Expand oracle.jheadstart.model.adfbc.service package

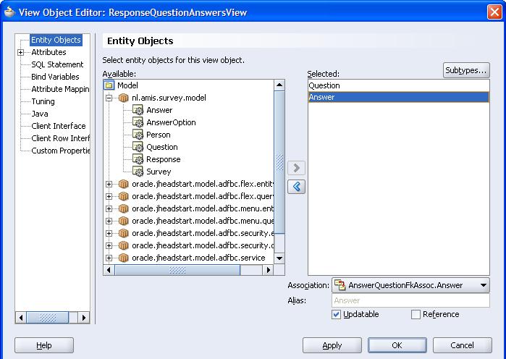pyautogui.click(x=110, y=258)
